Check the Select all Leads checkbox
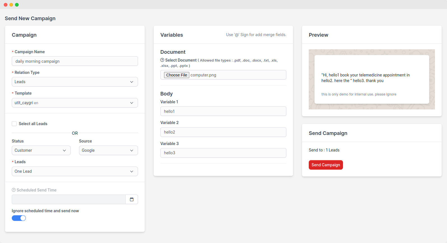This screenshot has width=447, height=243. point(14,124)
